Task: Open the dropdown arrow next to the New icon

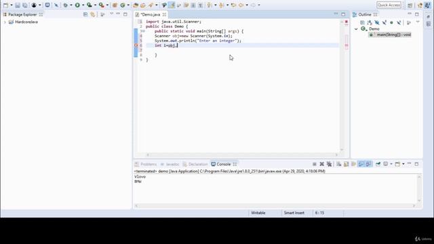Action: [12, 5]
